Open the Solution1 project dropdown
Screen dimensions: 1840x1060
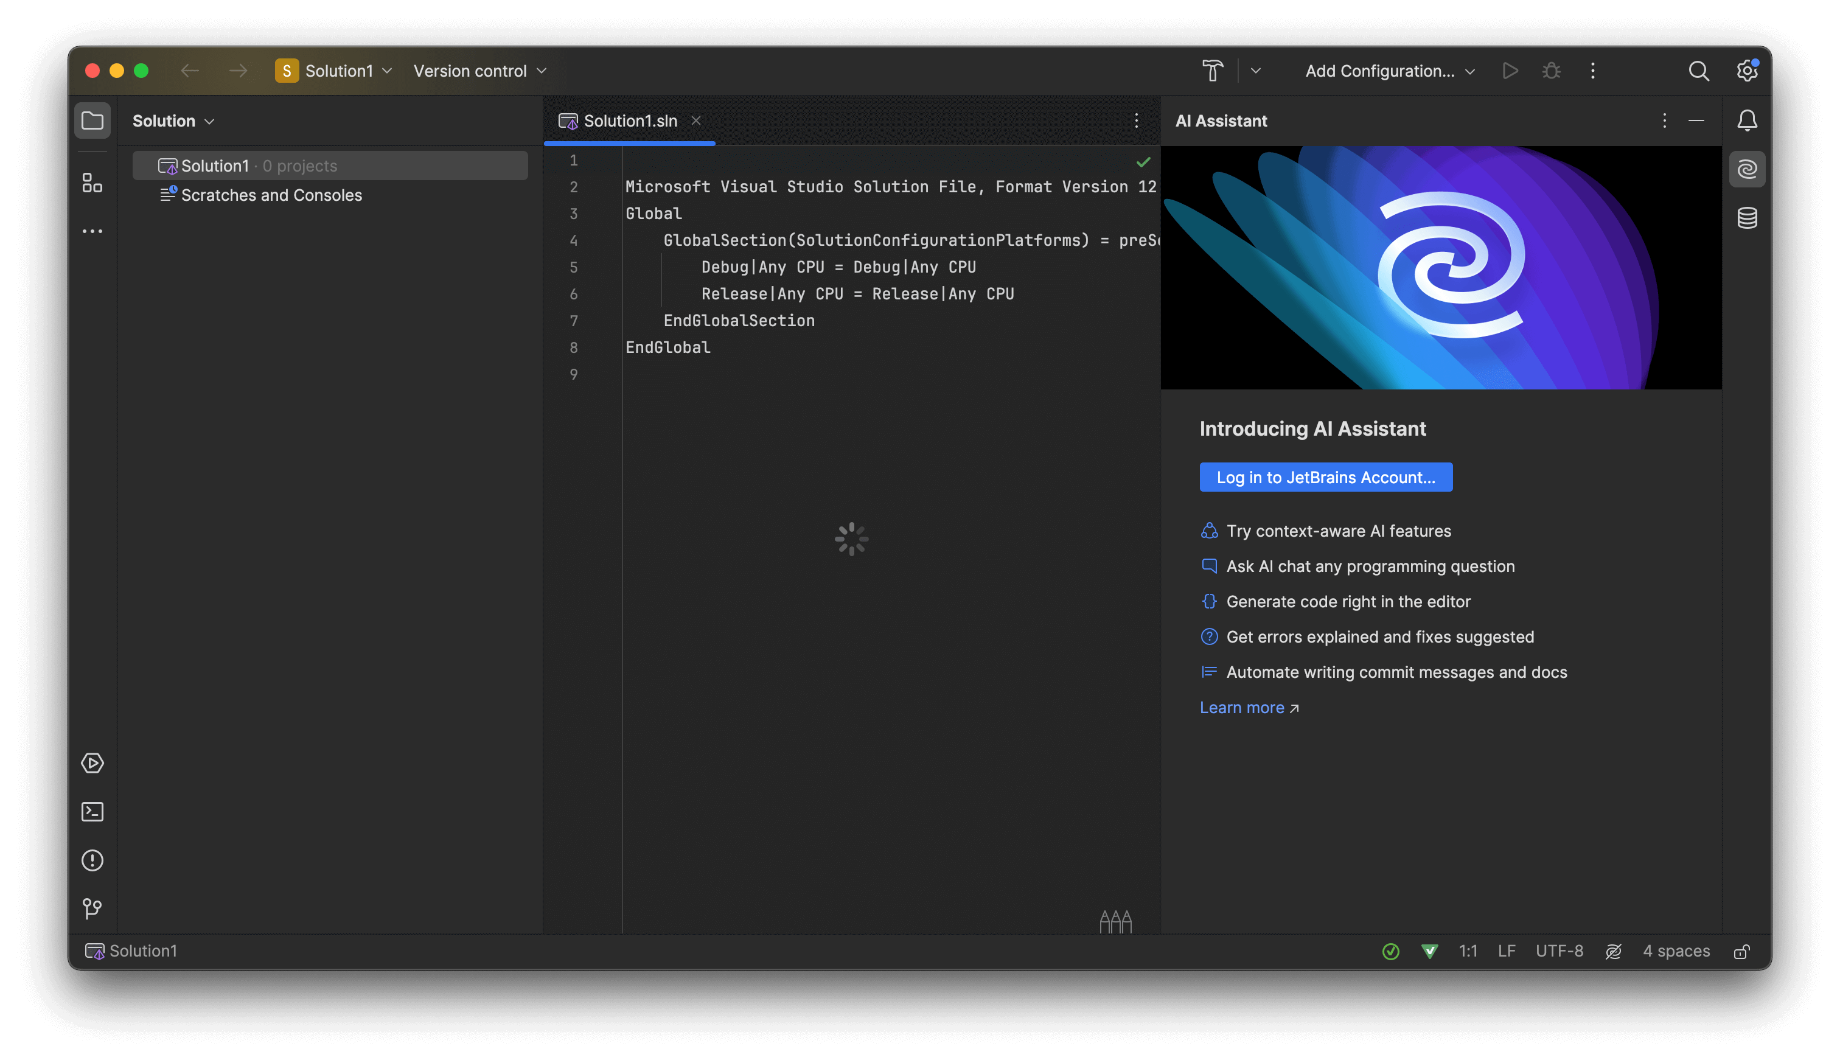pos(334,71)
